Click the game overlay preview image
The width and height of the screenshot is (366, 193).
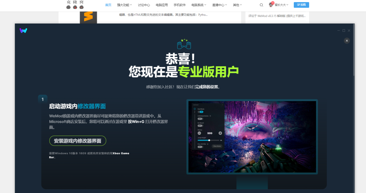(x=252, y=137)
